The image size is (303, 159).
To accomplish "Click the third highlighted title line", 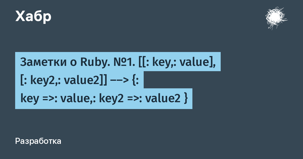I will 104,98.
